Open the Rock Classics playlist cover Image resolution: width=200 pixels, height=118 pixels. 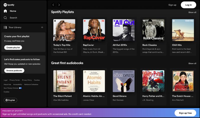pyautogui.click(x=153, y=30)
